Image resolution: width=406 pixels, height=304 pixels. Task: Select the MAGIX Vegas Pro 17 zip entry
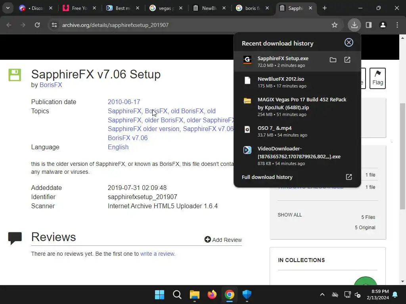297,106
